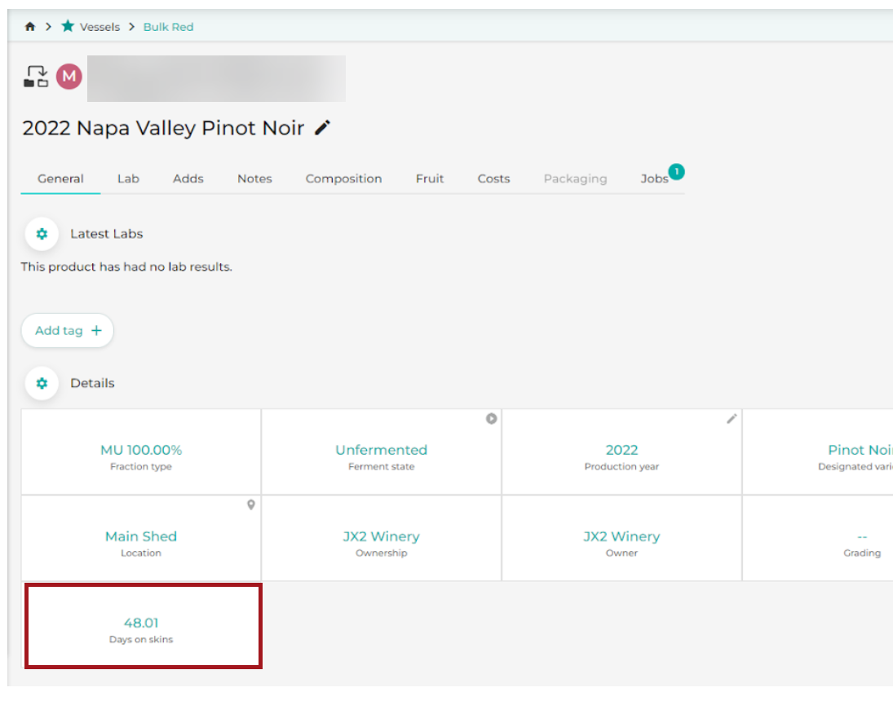Click the Location pin icon
893x714 pixels.
(x=250, y=505)
